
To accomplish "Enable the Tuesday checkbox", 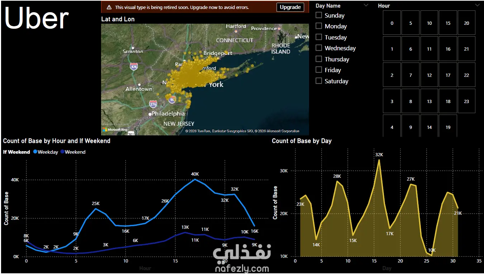I will (x=319, y=37).
